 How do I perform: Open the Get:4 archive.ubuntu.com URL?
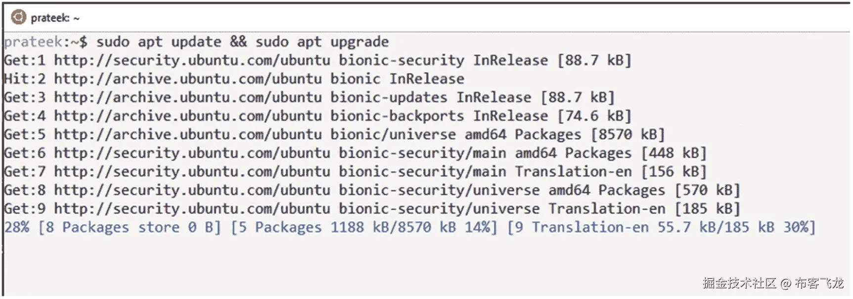[x=188, y=116]
